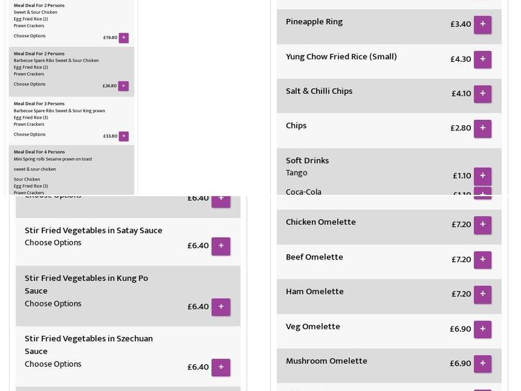Viewport: 521px width, 391px height.
Task: Add Stir Fried Vegetables in Satay Sauce
Action: (x=221, y=246)
